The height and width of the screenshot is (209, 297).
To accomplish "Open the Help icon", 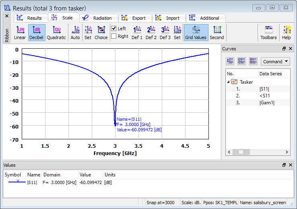I will click(x=286, y=33).
